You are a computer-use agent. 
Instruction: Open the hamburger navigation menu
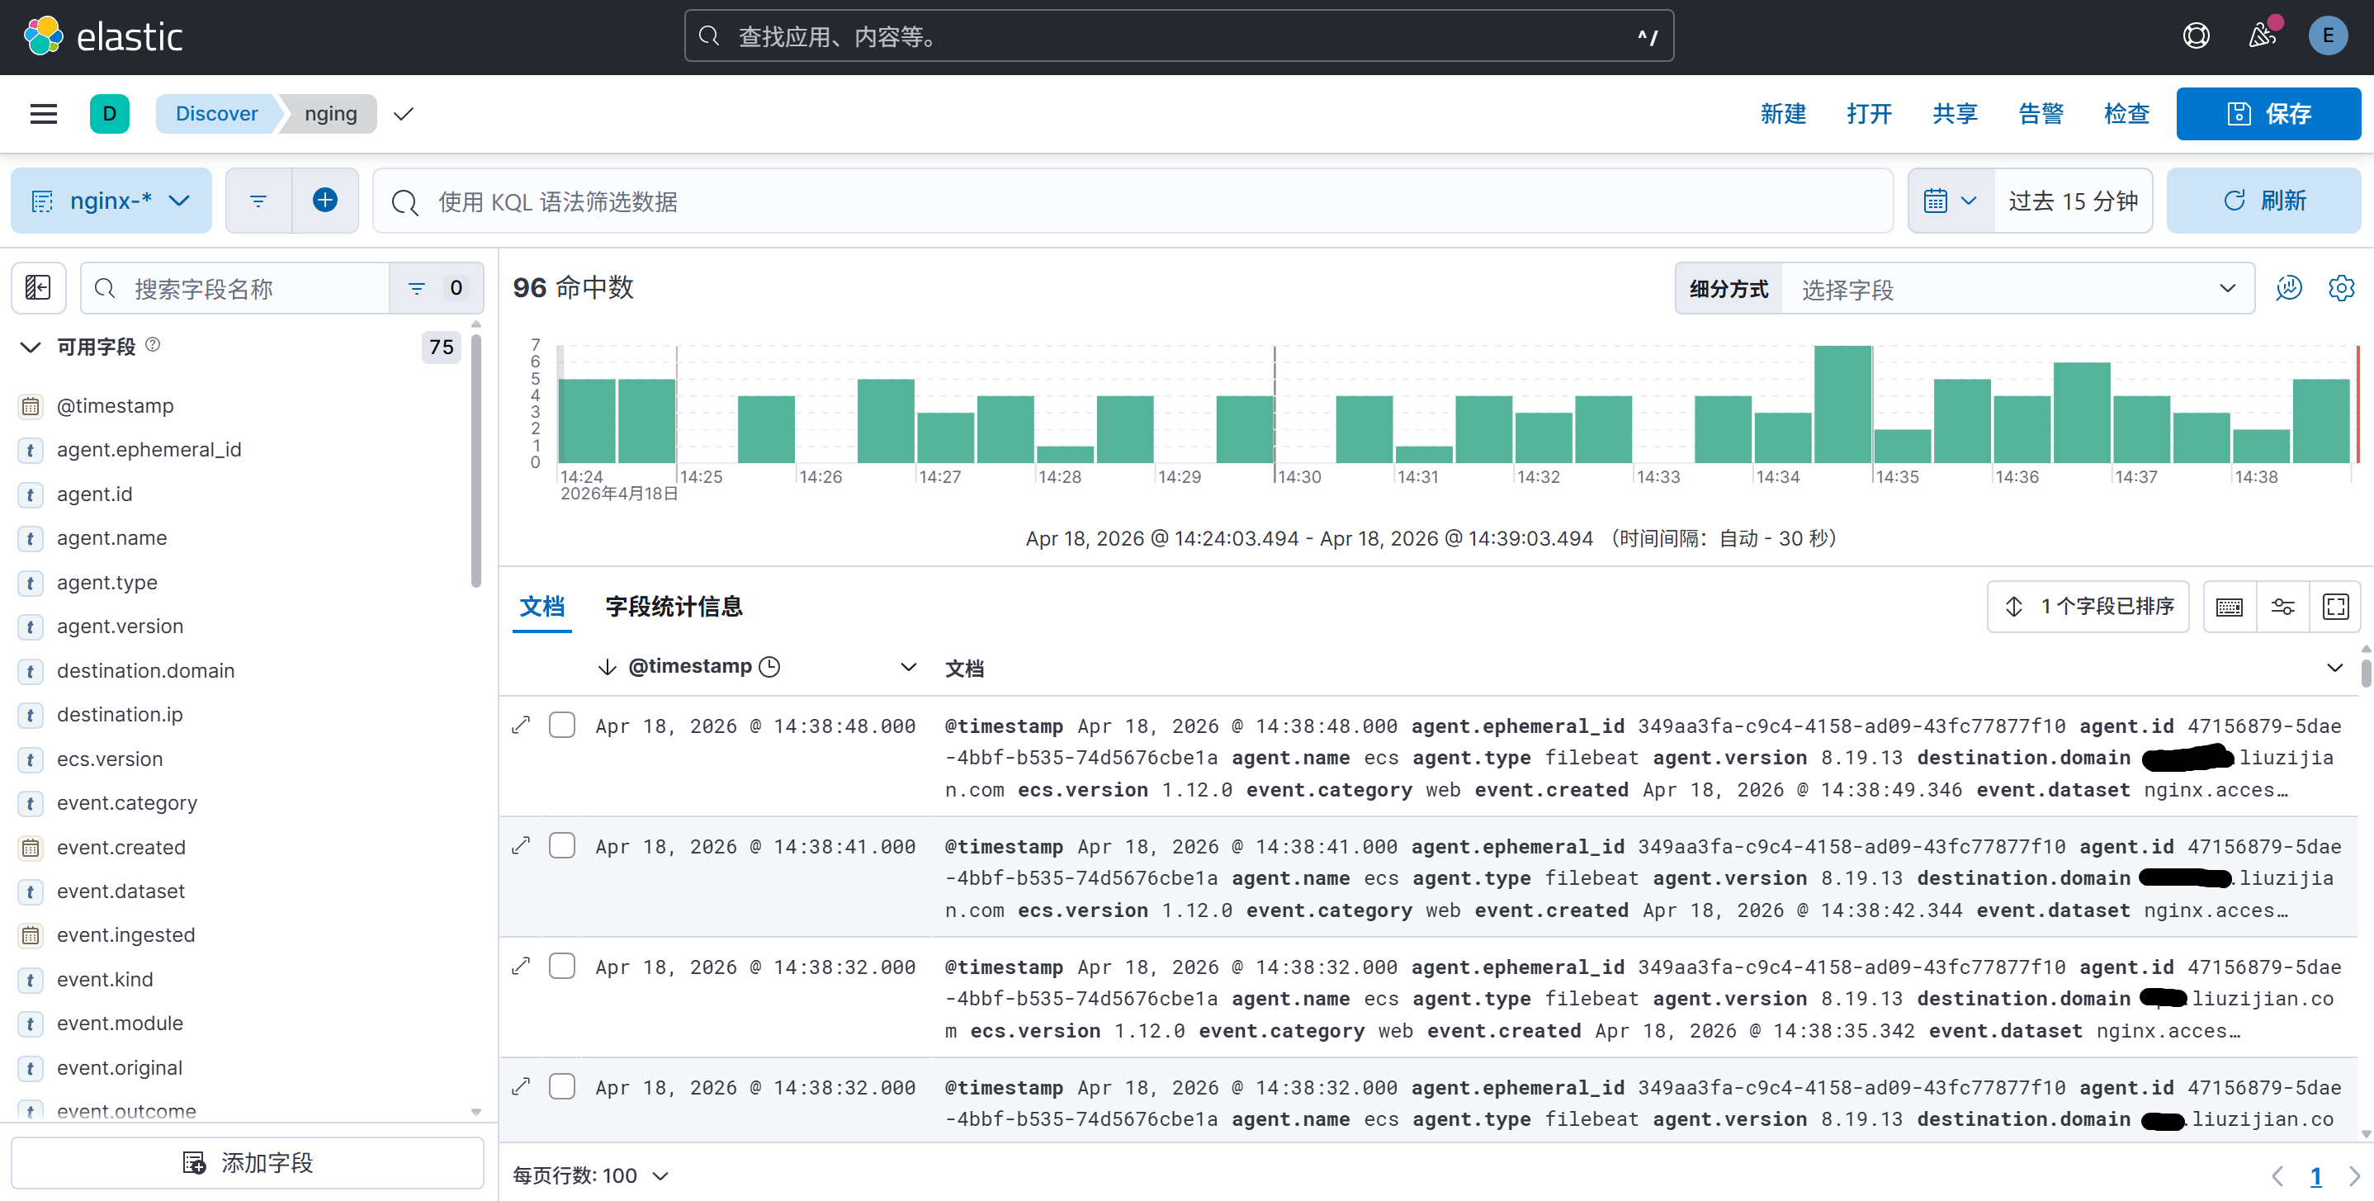coord(43,113)
